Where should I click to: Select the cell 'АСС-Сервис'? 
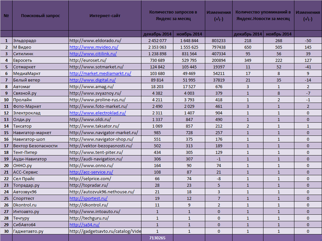(x=40, y=172)
